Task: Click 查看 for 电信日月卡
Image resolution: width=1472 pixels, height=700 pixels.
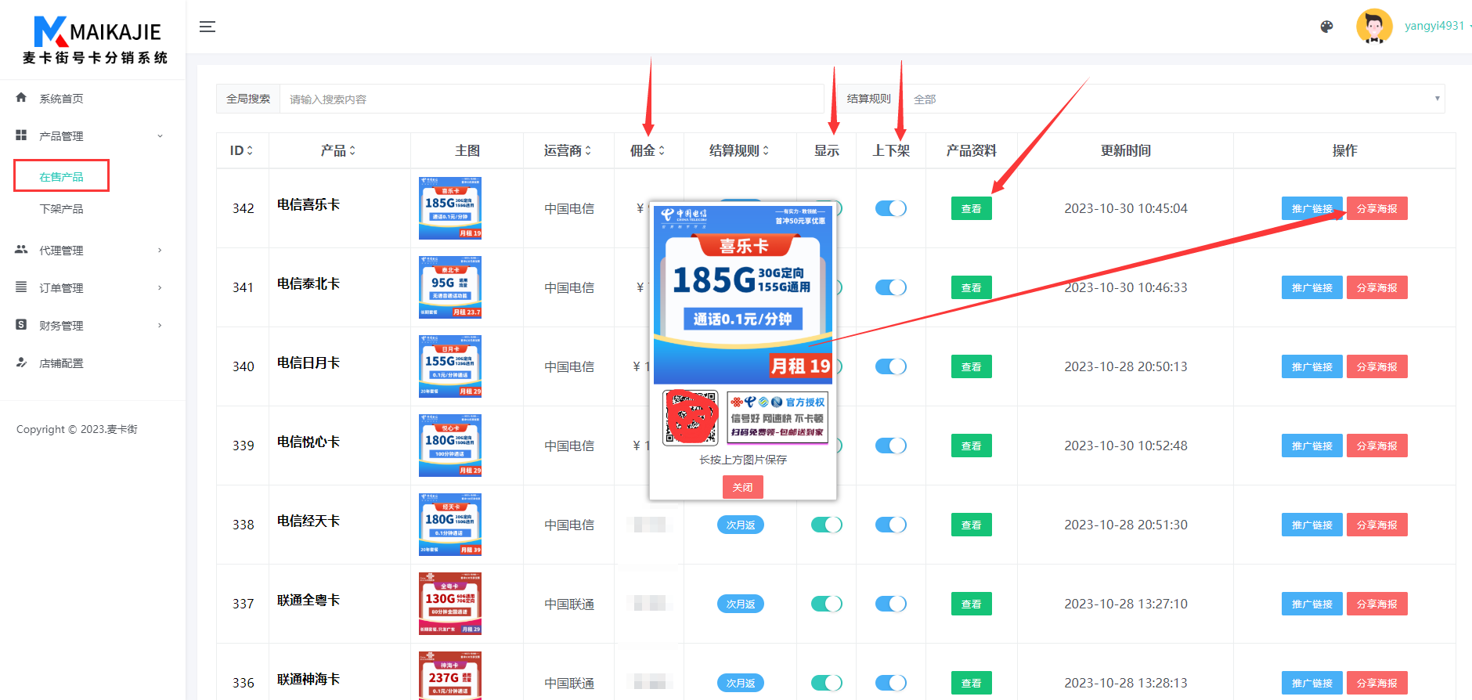Action: click(x=971, y=366)
